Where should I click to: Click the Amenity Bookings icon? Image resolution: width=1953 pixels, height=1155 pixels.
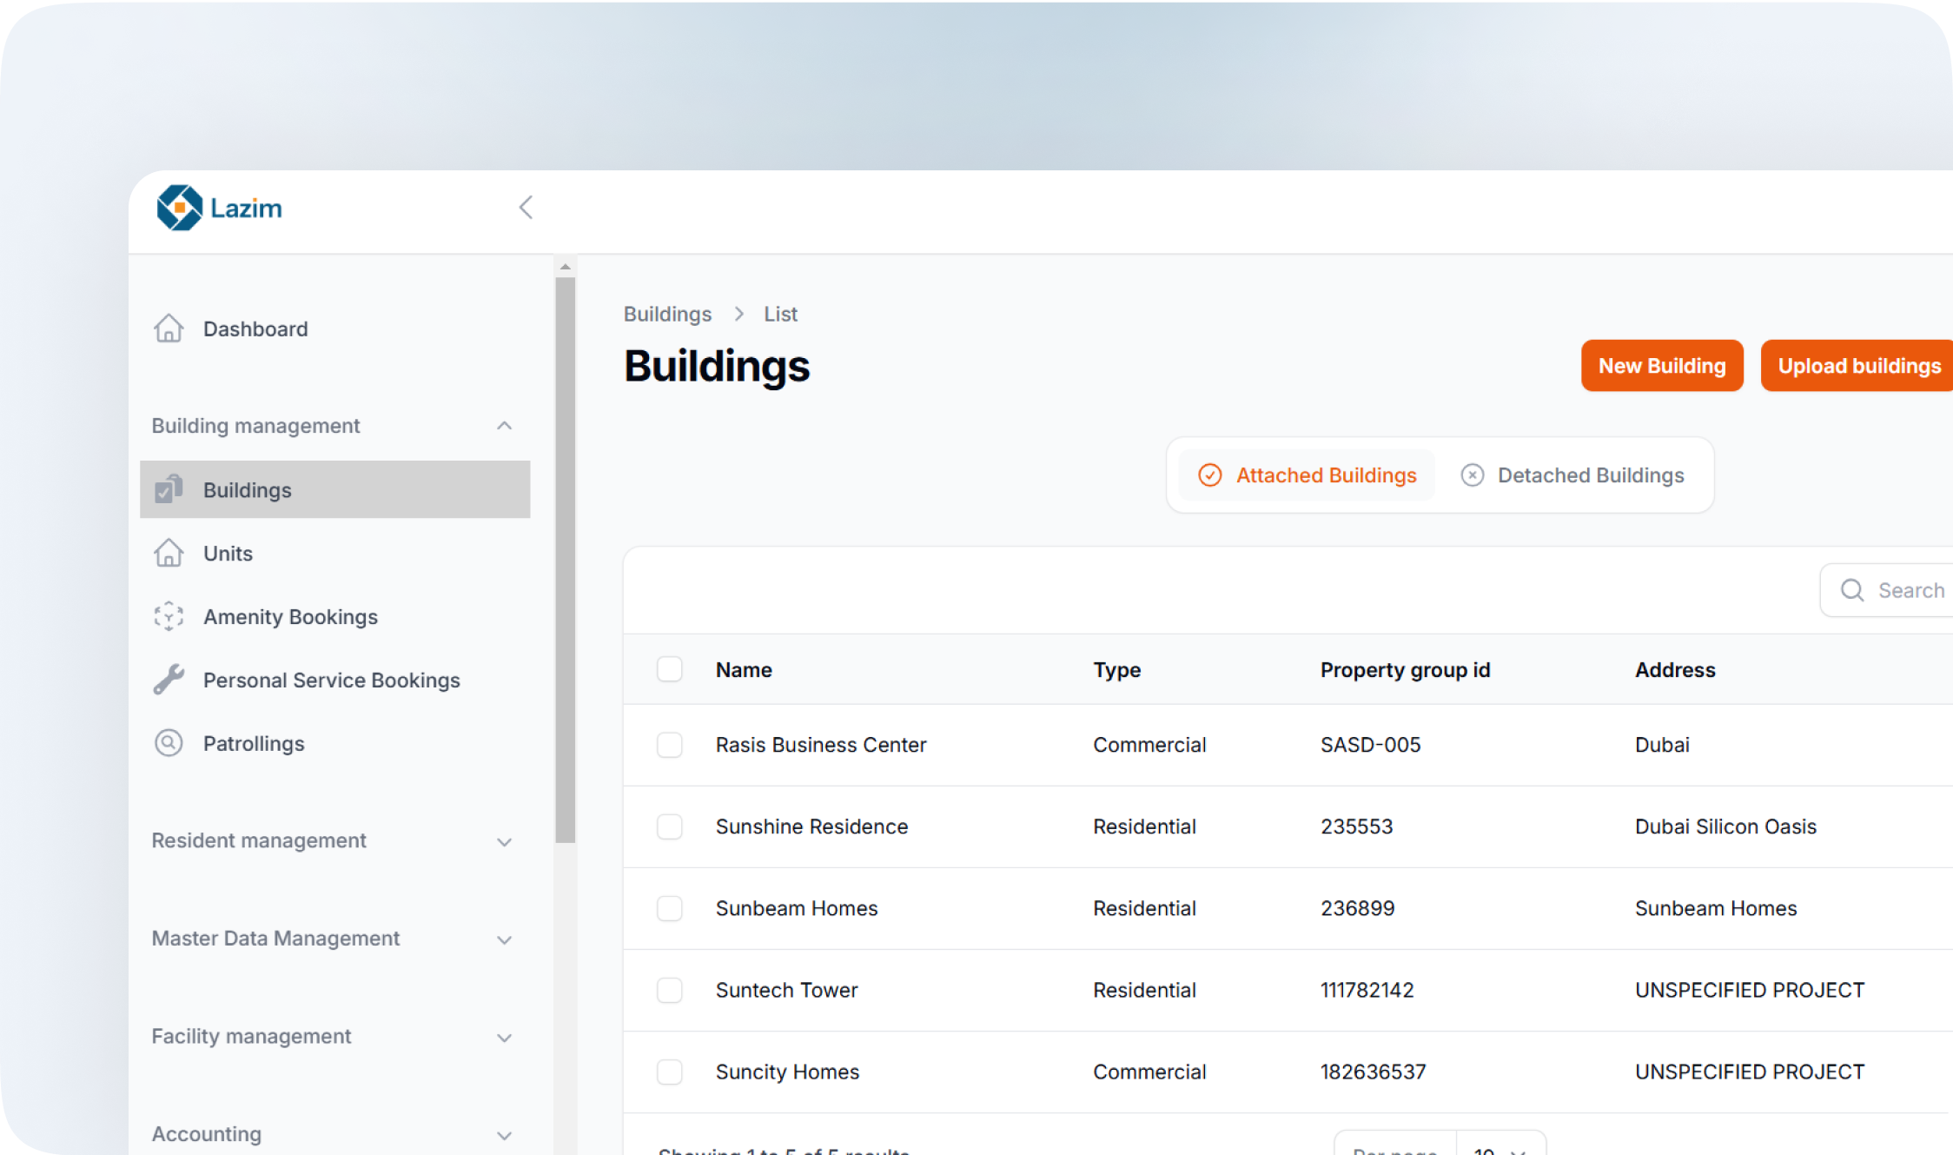tap(169, 616)
